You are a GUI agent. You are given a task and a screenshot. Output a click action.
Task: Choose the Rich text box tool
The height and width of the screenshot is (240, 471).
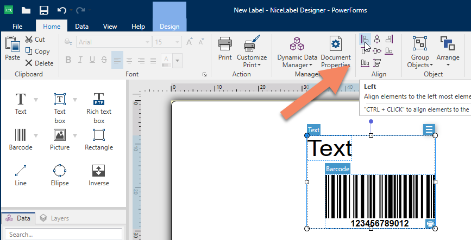pos(98,108)
